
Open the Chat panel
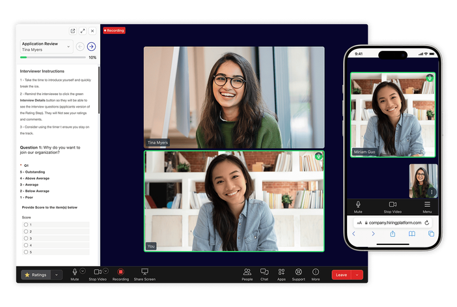(264, 272)
